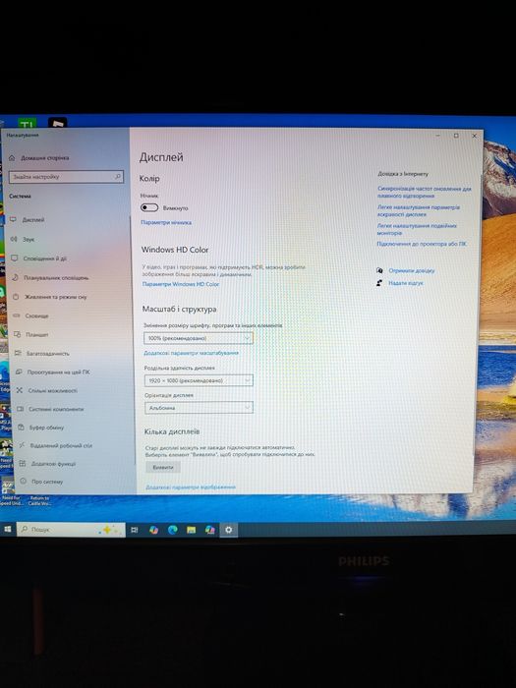Open the Home page sidebar link (Домашня сторінка)
This screenshot has height=688, width=516.
39,158
